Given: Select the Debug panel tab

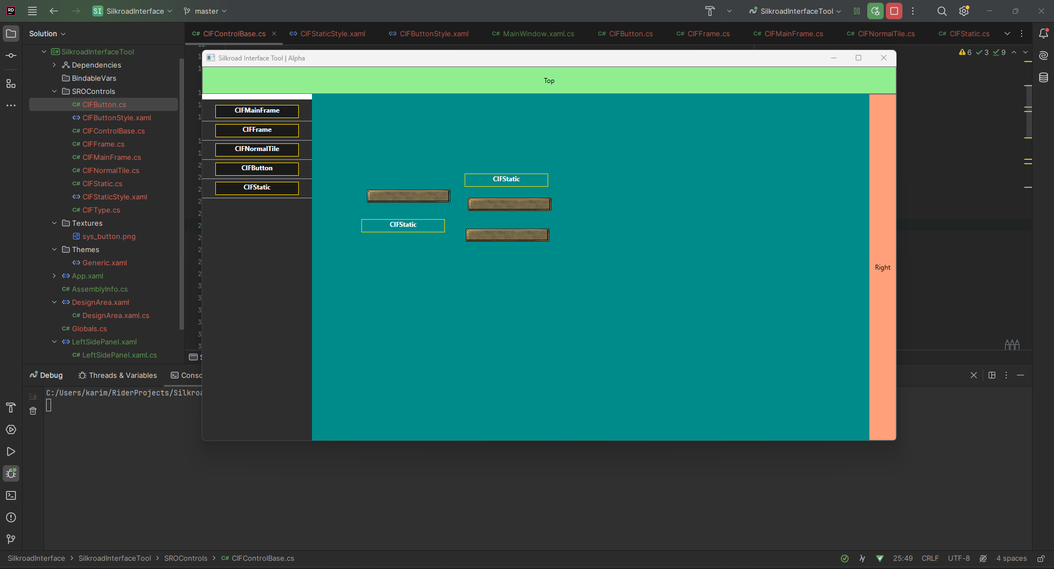Looking at the screenshot, I should [46, 375].
